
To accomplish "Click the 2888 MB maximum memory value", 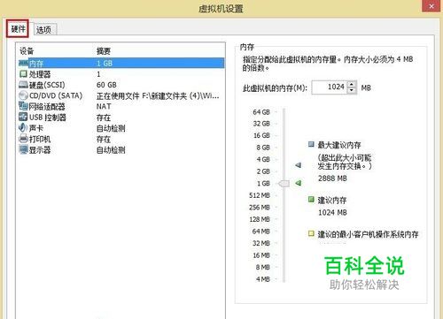I will tap(332, 178).
